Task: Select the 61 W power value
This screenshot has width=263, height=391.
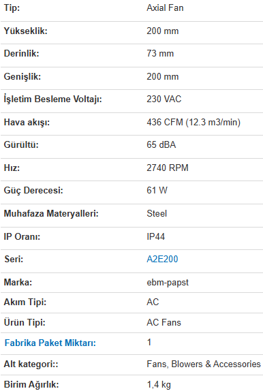Action: [157, 191]
